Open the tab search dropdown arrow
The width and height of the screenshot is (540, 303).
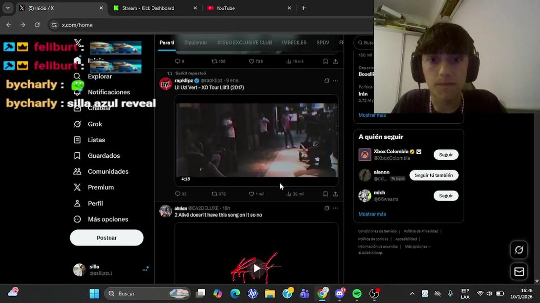(8, 8)
